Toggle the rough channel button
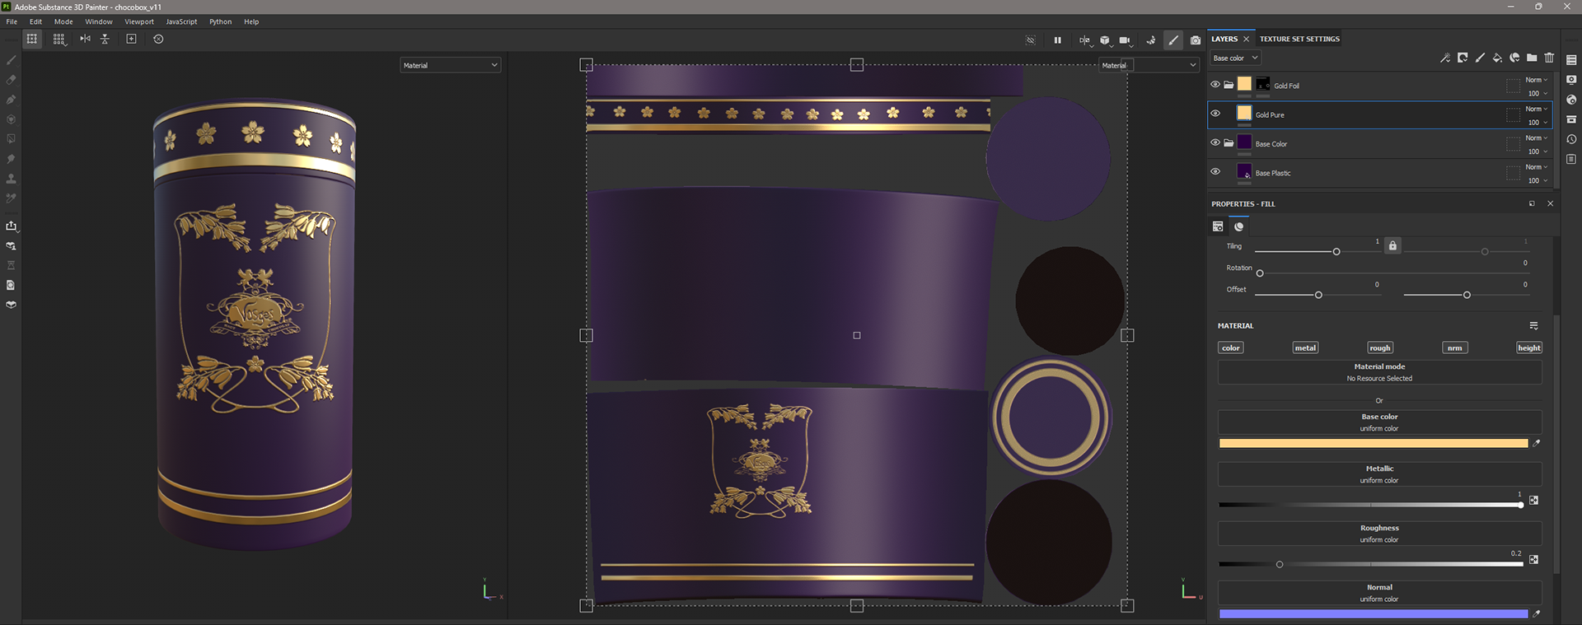 tap(1380, 347)
